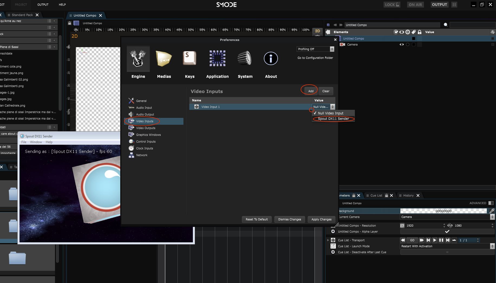Switch to the Standard Pack tab
Screen dimensions: 496x283
click(22, 15)
